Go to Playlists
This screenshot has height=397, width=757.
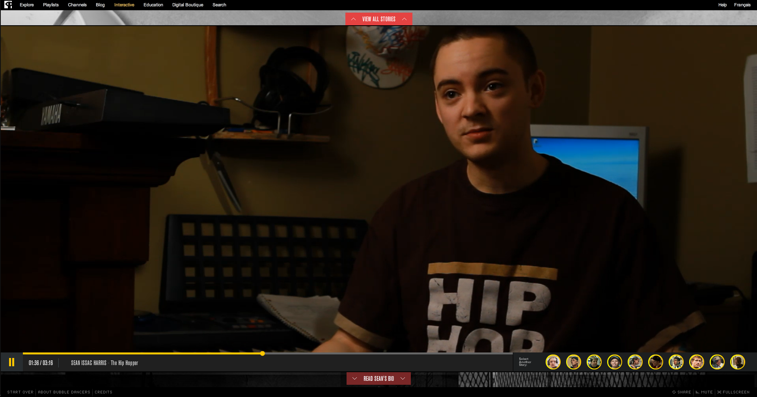click(x=51, y=5)
